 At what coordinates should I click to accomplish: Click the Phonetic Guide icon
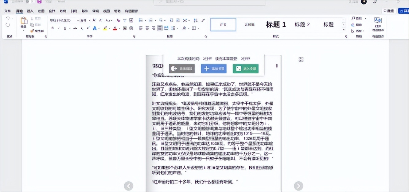125,20
